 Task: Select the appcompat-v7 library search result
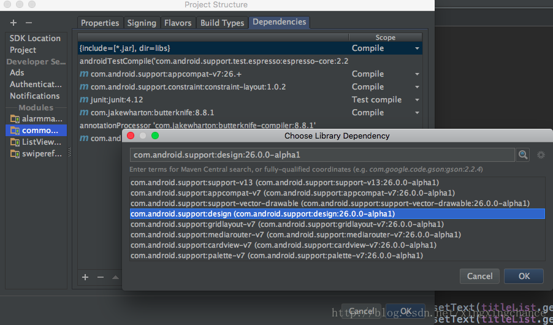tap(337, 193)
